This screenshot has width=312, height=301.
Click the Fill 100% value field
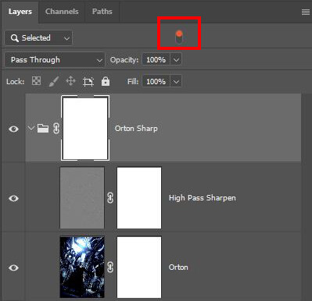[156, 82]
